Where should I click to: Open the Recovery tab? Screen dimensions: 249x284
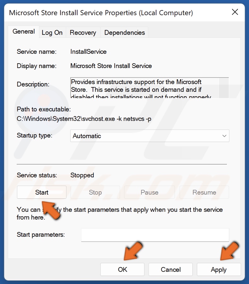pyautogui.click(x=83, y=32)
